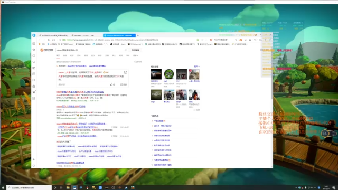Viewport: 338px width, 190px height.
Task: Click the CS:GO game thumbnail
Action: pos(156,95)
